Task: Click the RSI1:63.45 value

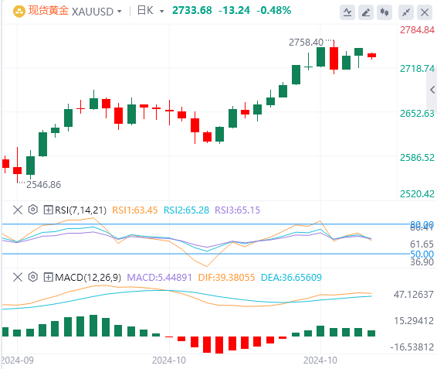Action: pos(135,210)
